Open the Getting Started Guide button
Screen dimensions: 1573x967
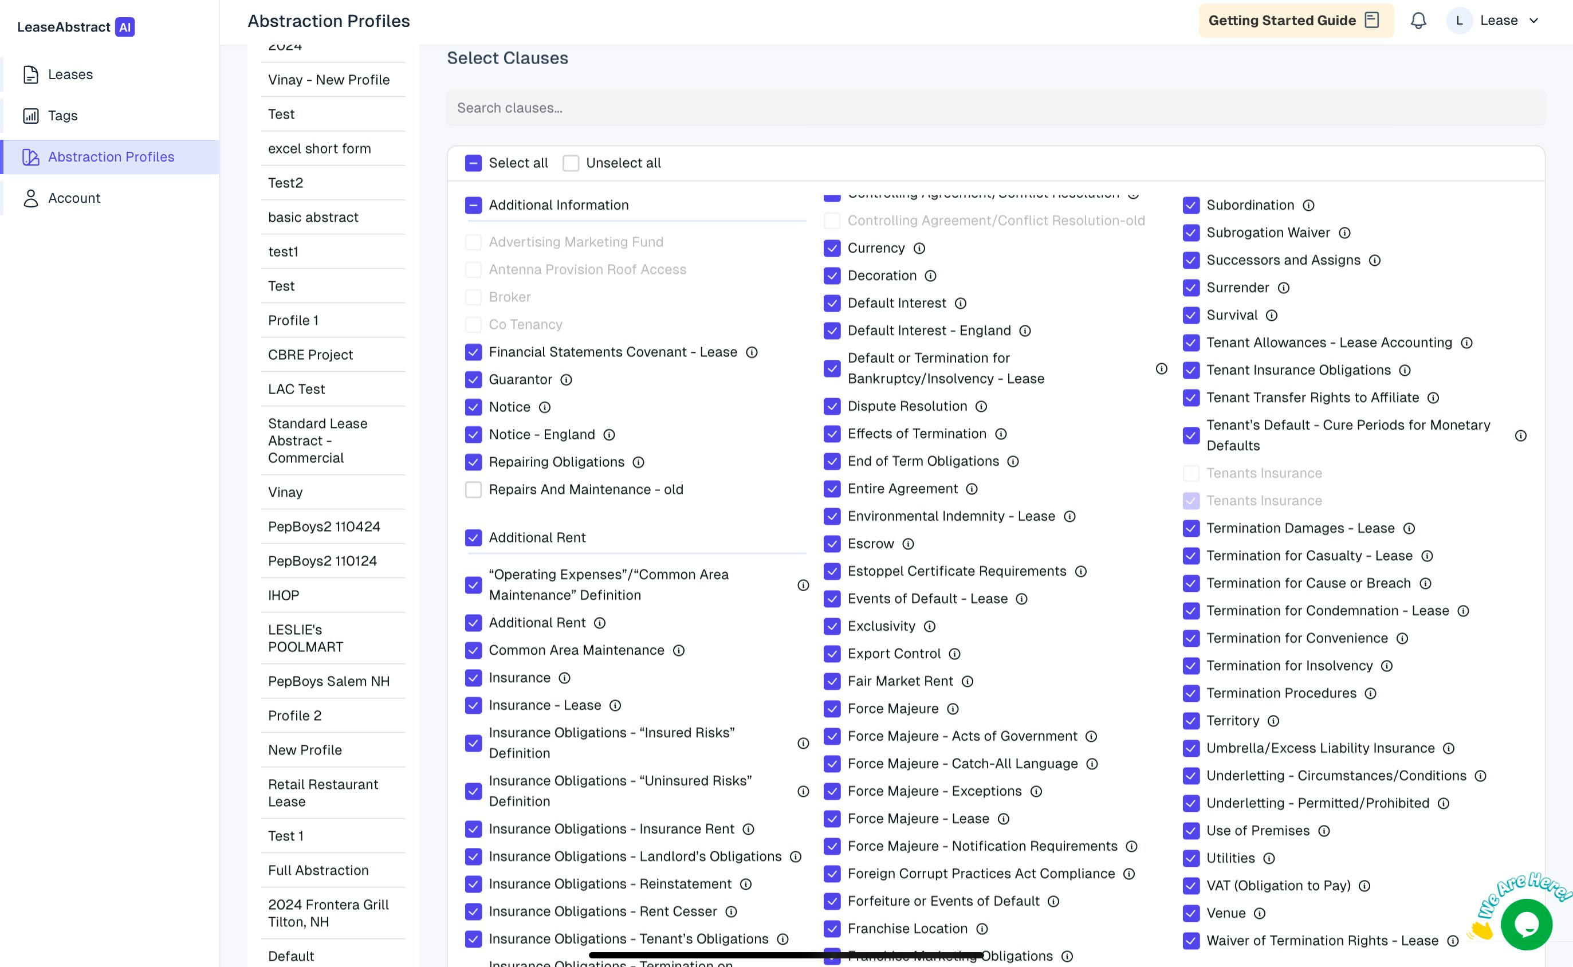point(1295,21)
